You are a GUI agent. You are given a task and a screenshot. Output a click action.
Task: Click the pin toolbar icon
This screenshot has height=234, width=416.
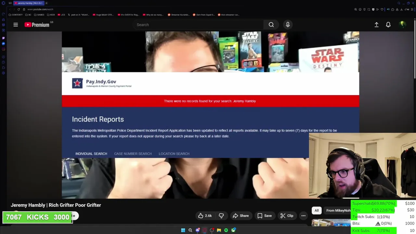364,9
